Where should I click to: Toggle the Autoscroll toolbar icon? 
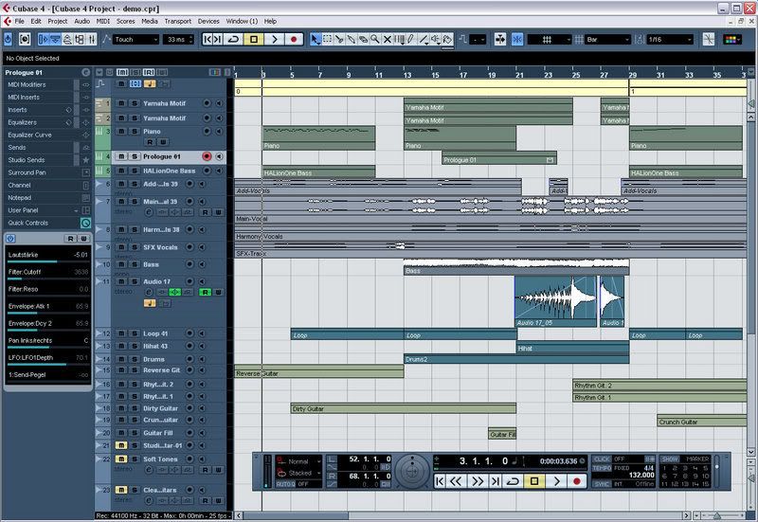click(500, 39)
